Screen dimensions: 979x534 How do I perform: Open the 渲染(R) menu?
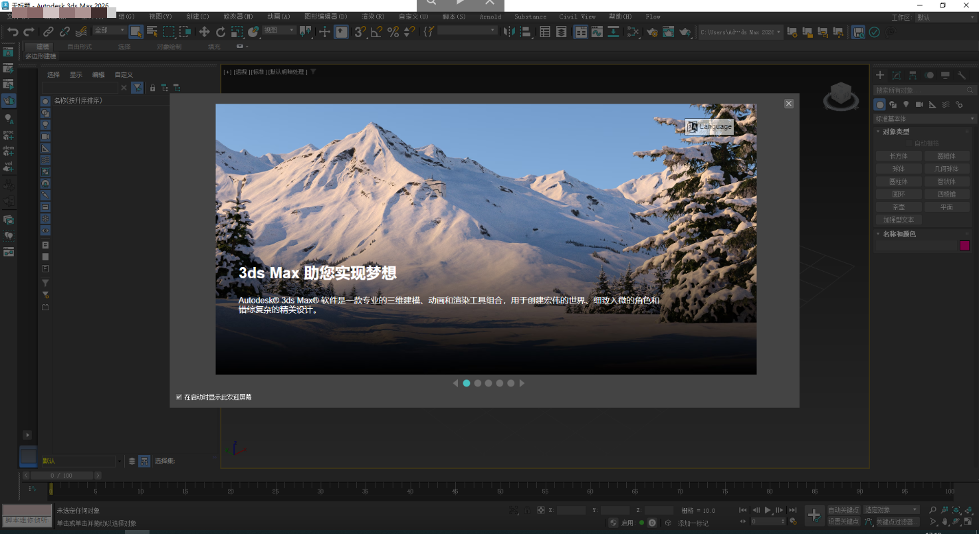[373, 17]
